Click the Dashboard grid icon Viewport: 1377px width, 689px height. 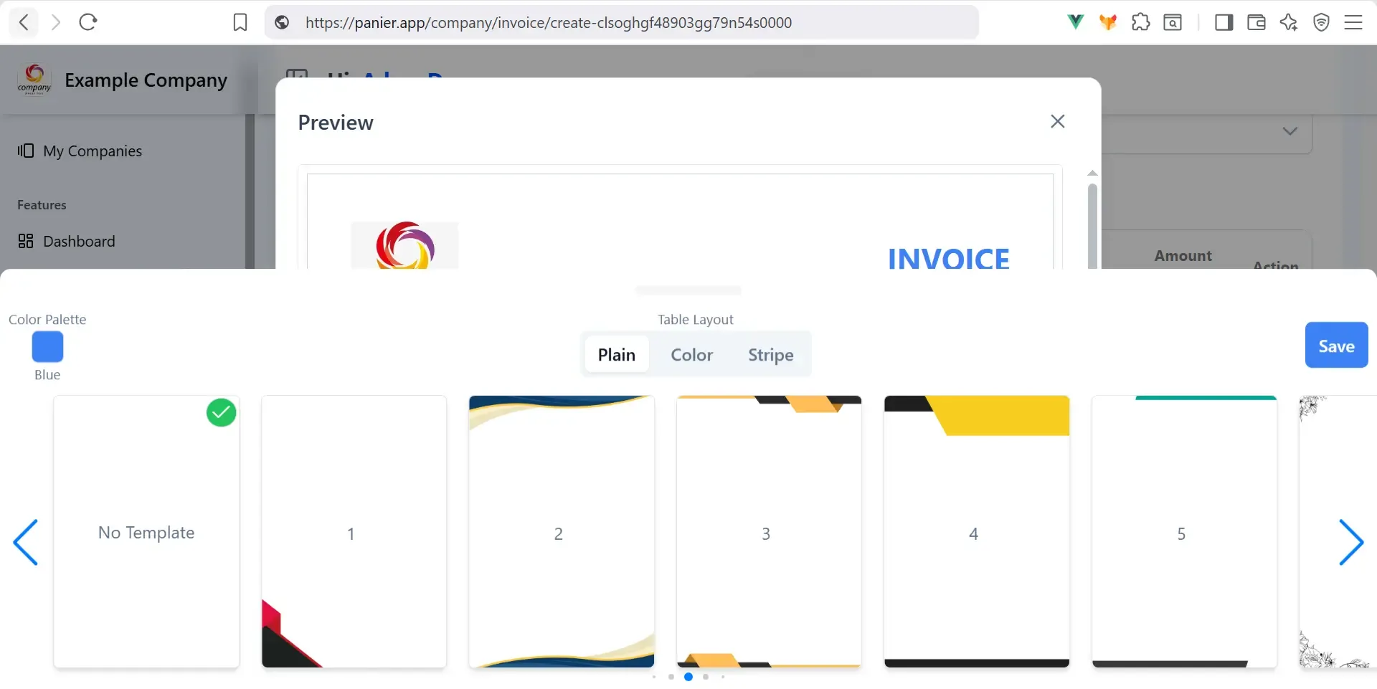pyautogui.click(x=26, y=241)
